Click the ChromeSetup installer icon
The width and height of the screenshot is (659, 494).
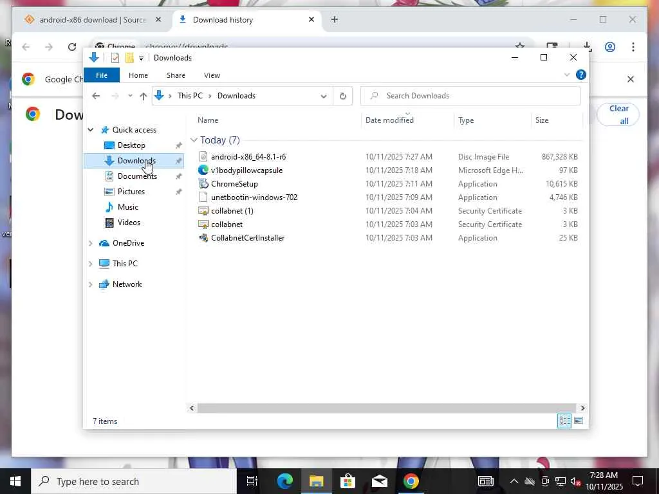tap(203, 183)
